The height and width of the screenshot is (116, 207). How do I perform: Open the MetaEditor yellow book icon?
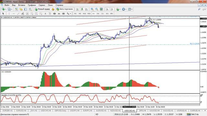click(53, 9)
